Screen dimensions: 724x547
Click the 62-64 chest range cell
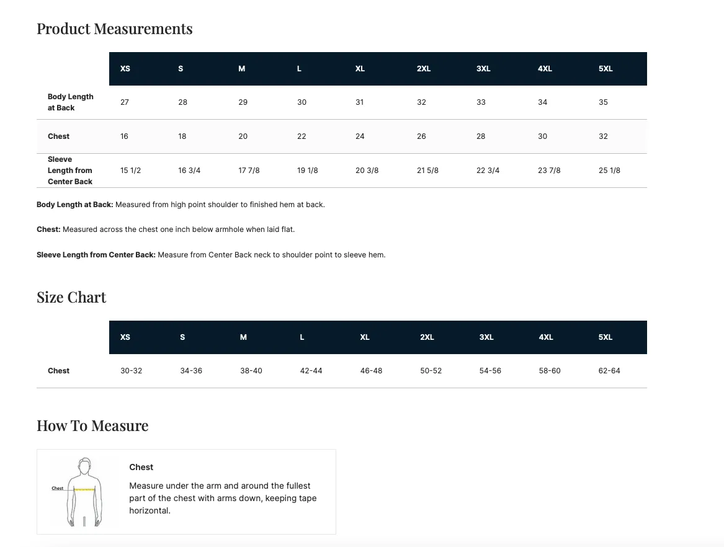609,371
